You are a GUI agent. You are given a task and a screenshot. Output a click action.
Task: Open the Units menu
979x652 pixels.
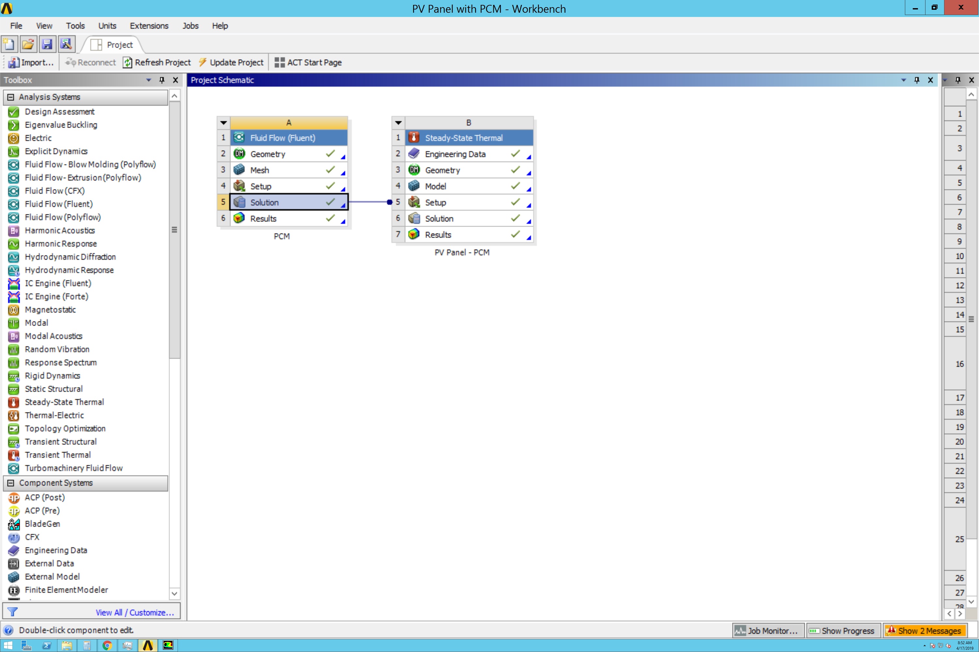[x=107, y=26]
